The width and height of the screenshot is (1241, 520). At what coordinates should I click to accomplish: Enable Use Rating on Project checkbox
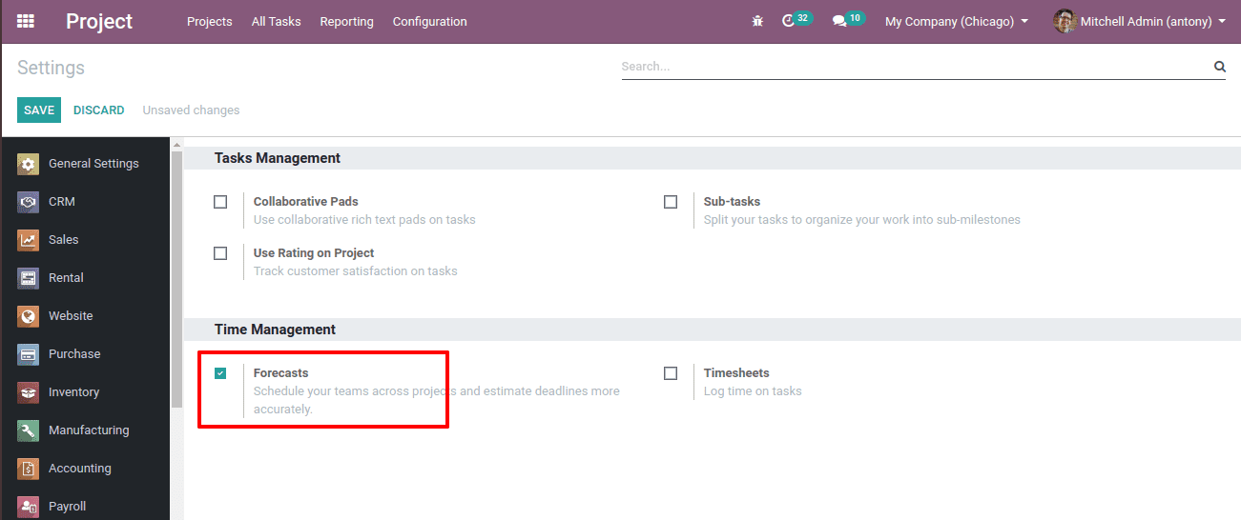[x=220, y=253]
